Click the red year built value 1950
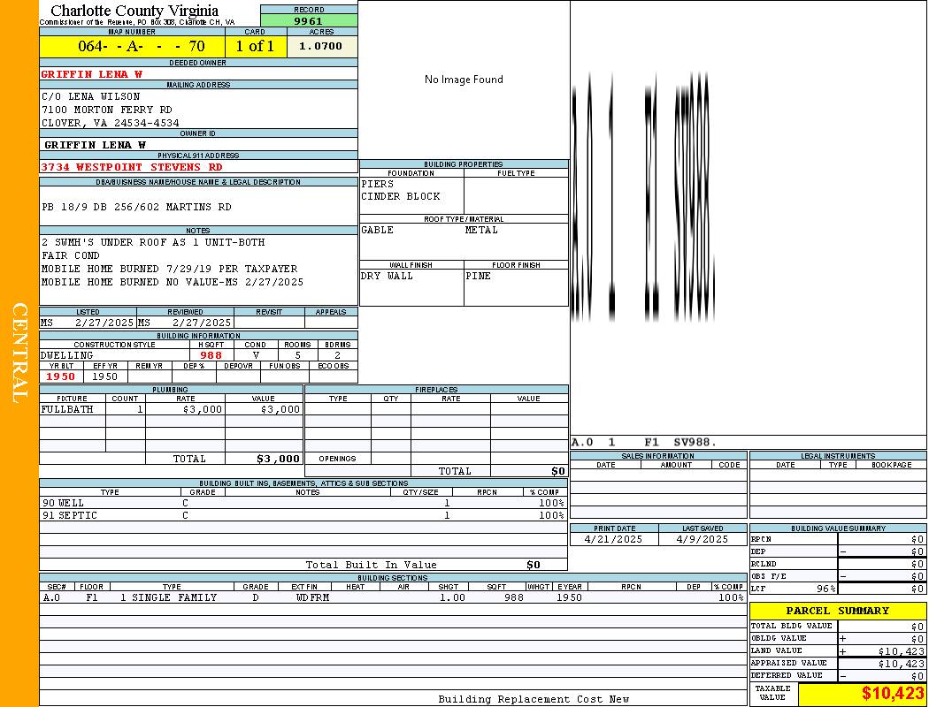Image resolution: width=929 pixels, height=707 pixels. (x=61, y=376)
